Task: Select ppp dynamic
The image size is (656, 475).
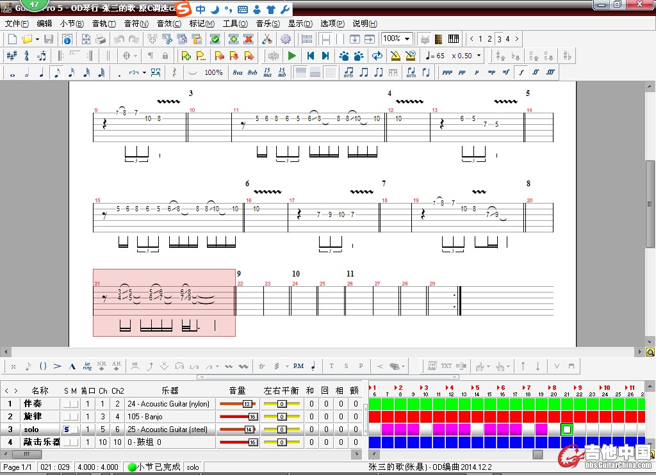Action: coord(447,72)
